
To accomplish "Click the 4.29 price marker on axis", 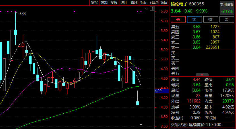I will coord(158,91).
